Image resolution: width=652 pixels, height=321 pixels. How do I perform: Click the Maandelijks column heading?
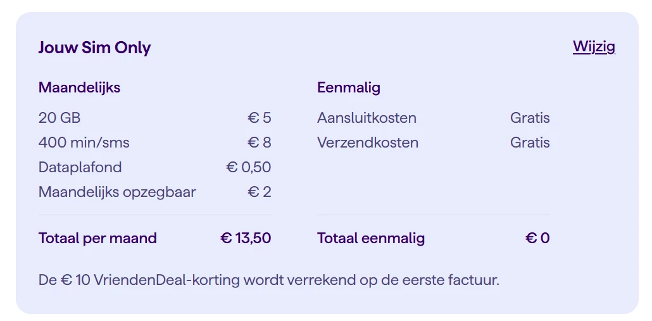[x=79, y=87]
